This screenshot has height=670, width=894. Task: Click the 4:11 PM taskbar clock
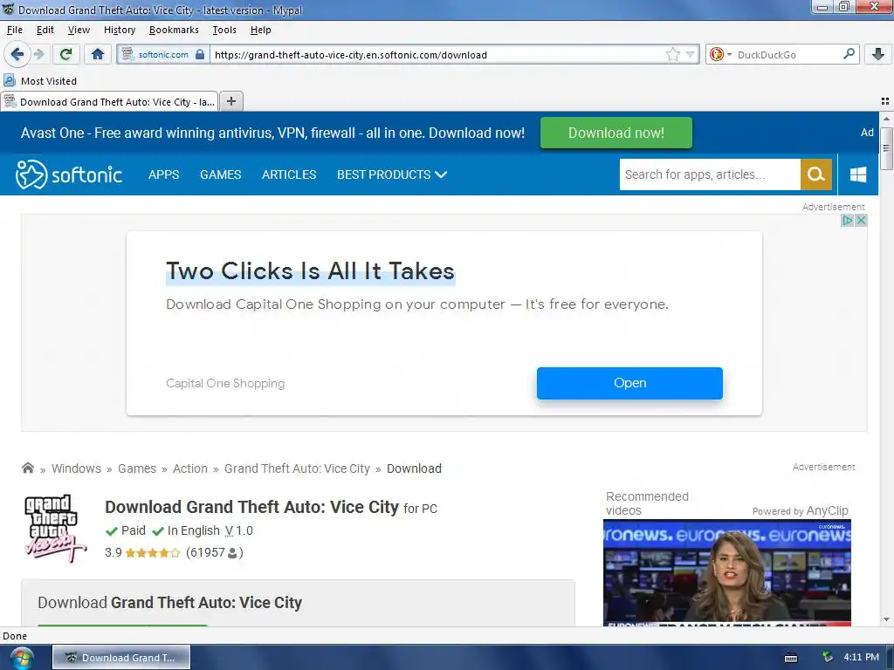point(861,657)
